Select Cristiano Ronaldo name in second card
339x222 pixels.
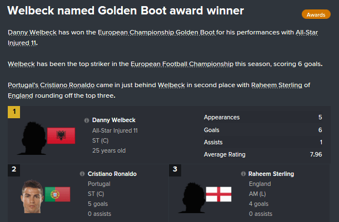(112, 174)
